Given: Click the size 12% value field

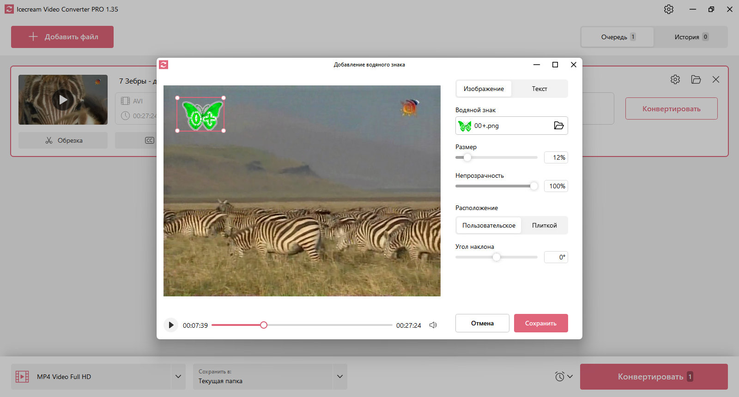Looking at the screenshot, I should tap(556, 157).
